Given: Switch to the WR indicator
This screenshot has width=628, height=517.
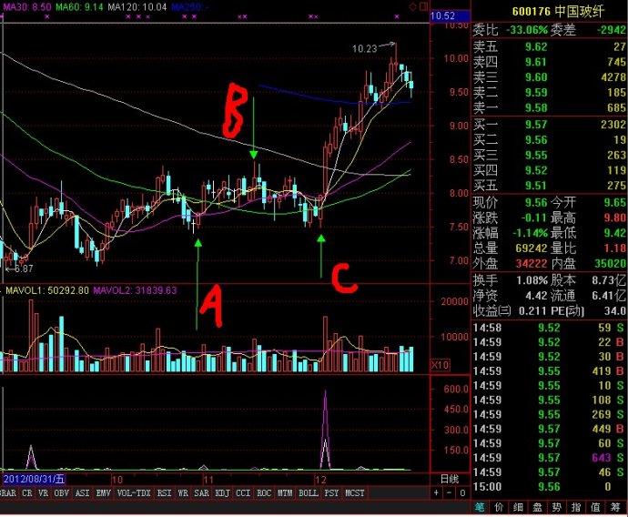Looking at the screenshot, I should point(183,493).
